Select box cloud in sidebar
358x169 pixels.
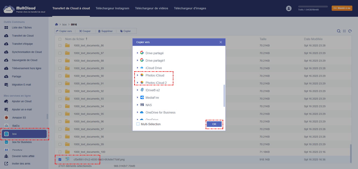click(x=24, y=134)
